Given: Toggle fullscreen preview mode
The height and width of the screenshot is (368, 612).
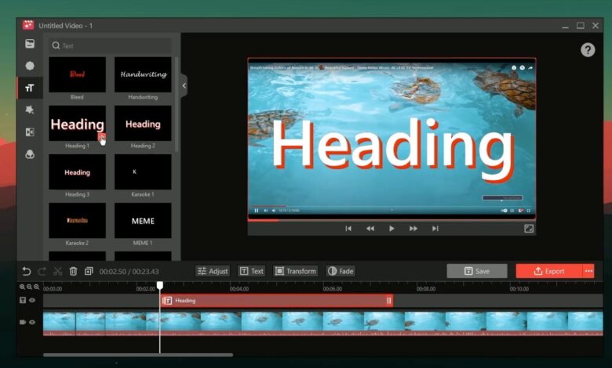Looking at the screenshot, I should [529, 229].
